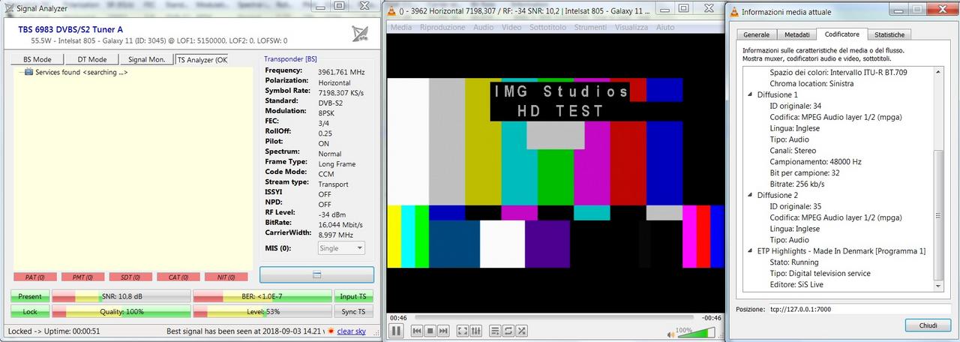The width and height of the screenshot is (960, 342).
Task: Click BER meter bar
Action: tap(262, 296)
